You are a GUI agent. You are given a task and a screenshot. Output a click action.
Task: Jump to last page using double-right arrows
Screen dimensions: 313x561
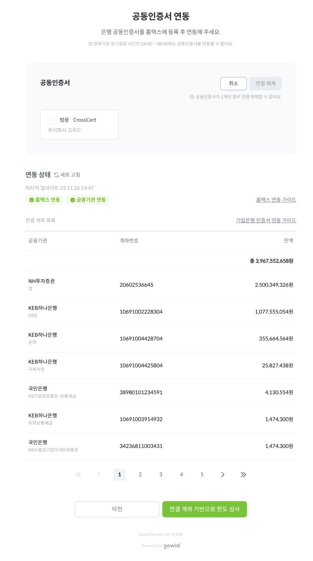point(243,474)
